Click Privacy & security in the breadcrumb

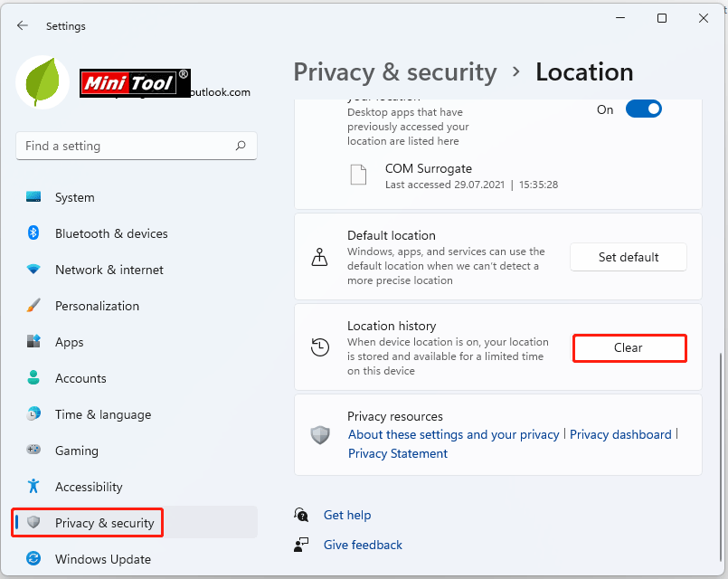pos(395,72)
